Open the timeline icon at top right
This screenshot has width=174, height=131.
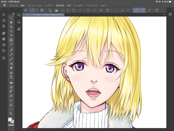point(170,14)
